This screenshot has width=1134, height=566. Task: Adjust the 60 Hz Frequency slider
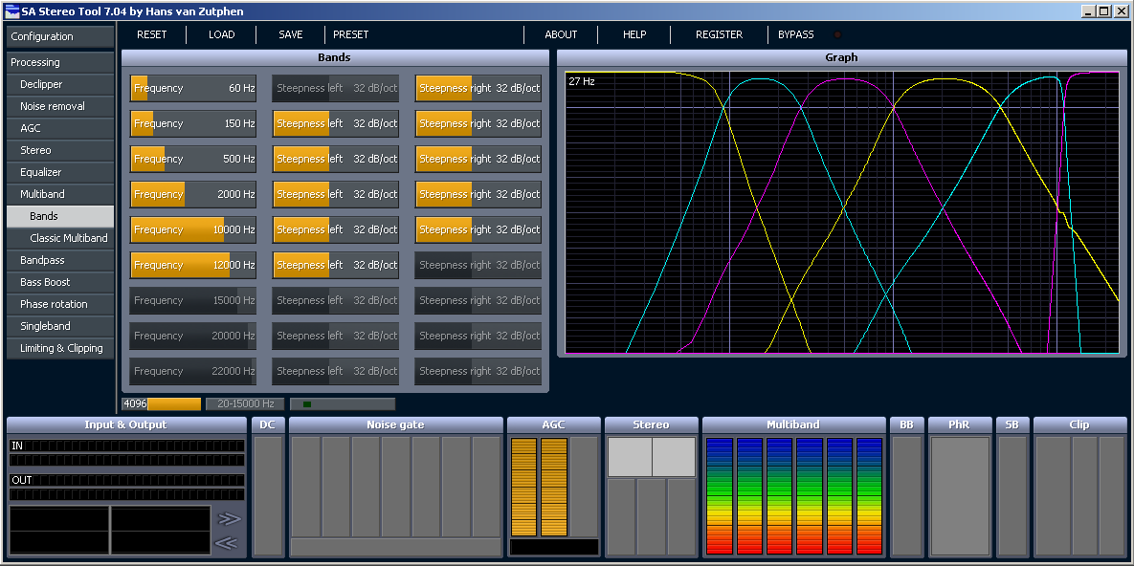pos(193,88)
